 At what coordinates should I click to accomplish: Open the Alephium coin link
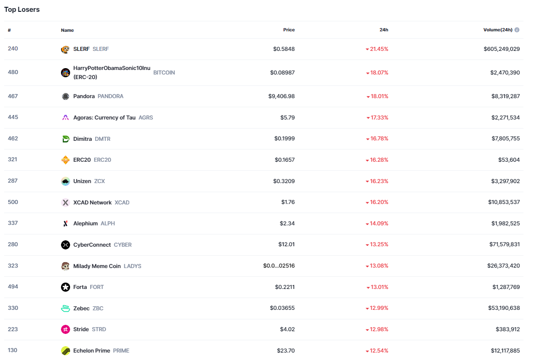pyautogui.click(x=86, y=224)
